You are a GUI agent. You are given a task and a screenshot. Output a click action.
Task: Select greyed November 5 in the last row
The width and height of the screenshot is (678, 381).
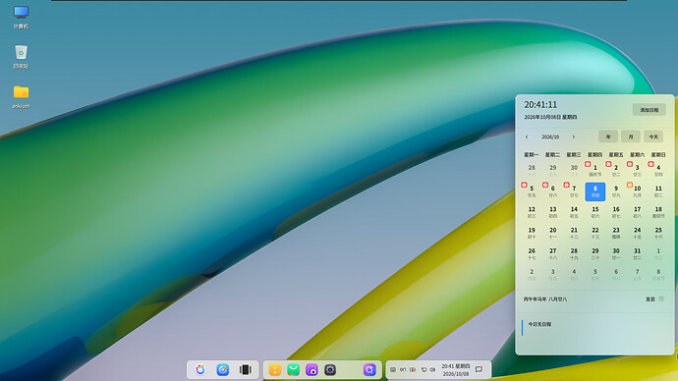595,274
